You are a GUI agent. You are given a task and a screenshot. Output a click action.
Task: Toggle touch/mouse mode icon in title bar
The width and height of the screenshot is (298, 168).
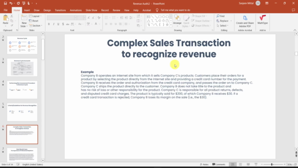(x=28, y=3)
